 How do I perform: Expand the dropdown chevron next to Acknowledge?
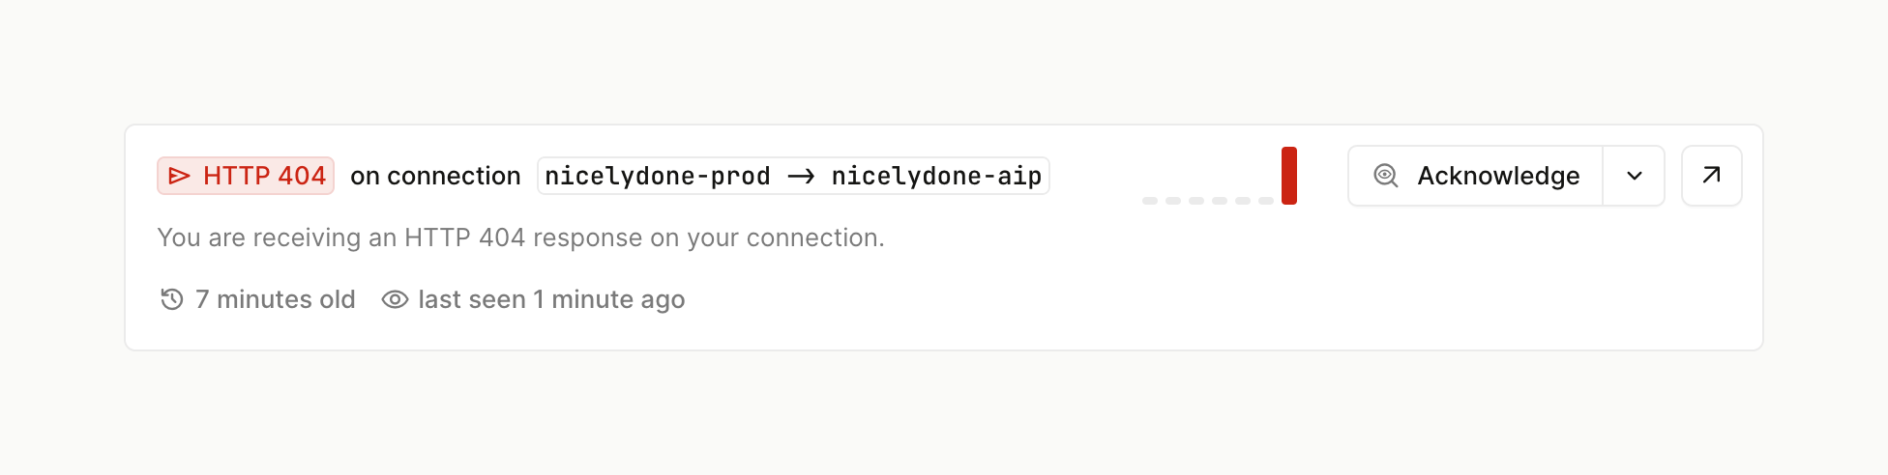(x=1635, y=176)
